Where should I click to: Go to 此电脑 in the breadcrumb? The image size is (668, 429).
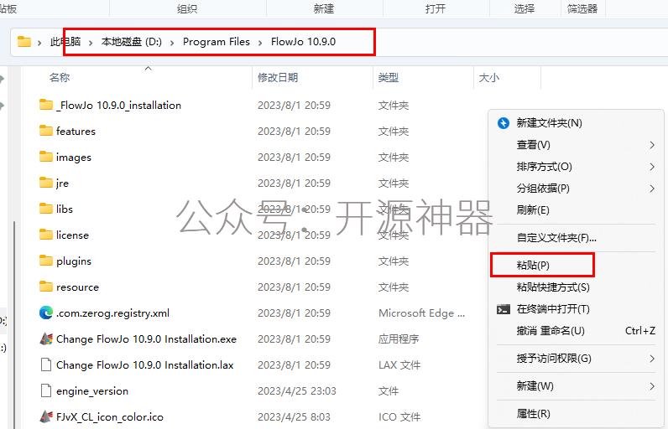65,42
